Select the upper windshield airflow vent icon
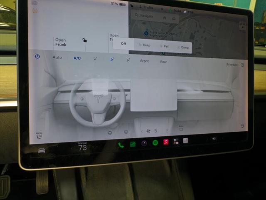Viewport: 266px width, 200px height. [x=95, y=59]
